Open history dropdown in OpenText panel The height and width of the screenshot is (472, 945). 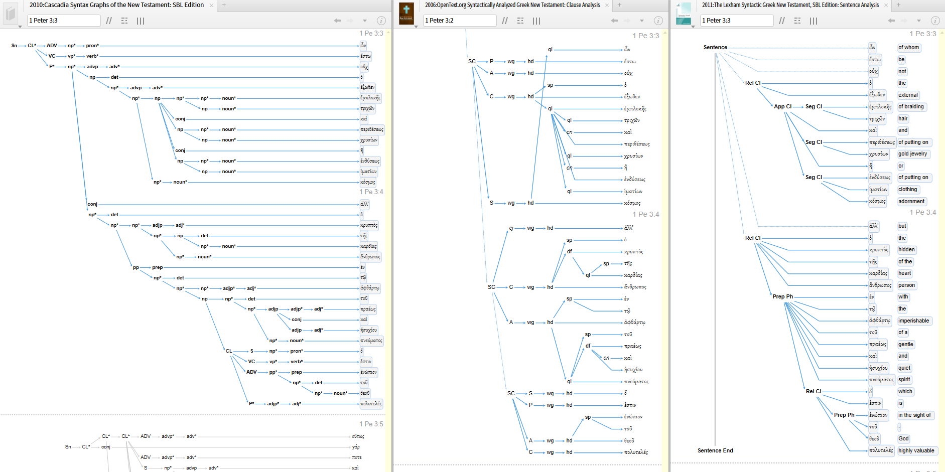coord(642,21)
